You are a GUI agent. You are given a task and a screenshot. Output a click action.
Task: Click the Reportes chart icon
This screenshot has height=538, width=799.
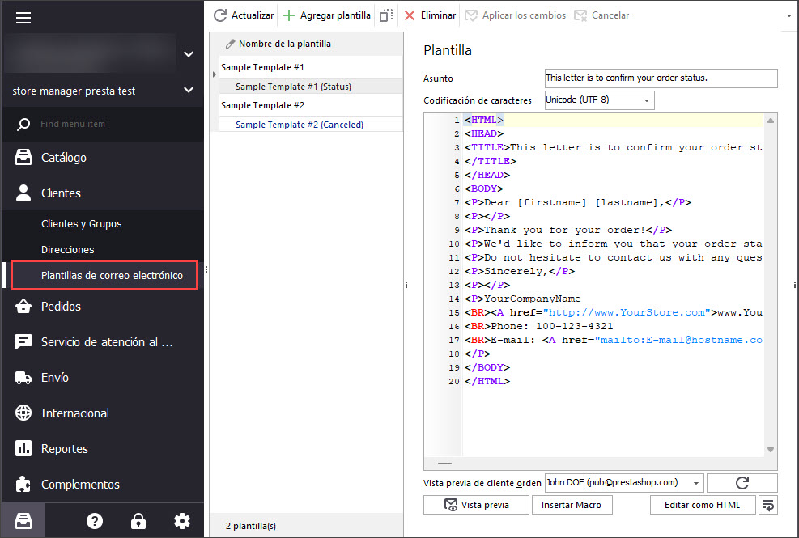coord(23,448)
